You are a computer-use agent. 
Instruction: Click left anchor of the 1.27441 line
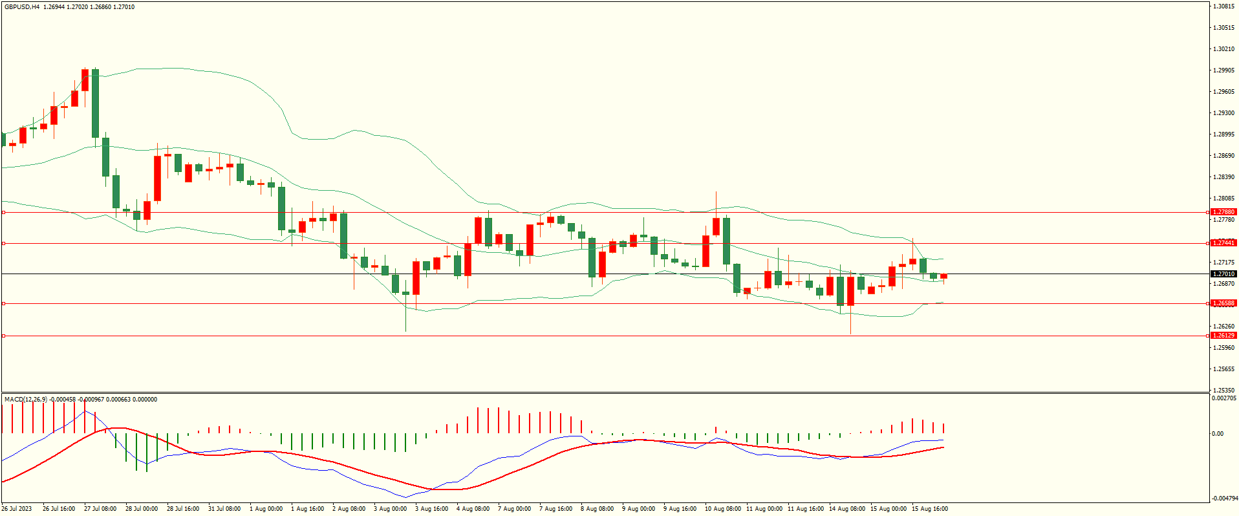tap(3, 243)
